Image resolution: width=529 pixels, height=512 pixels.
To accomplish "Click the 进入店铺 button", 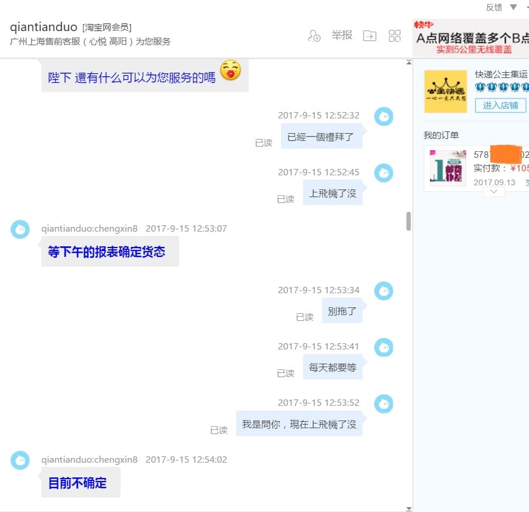I will (x=500, y=105).
